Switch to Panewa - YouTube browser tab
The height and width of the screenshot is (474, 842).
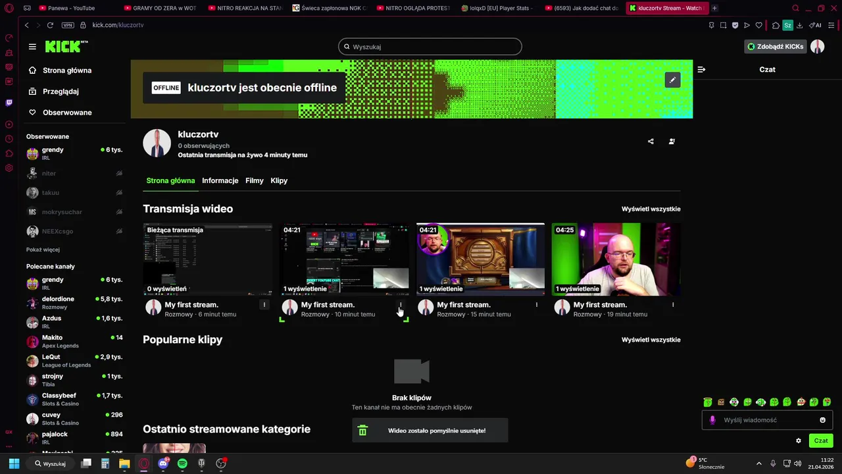tap(71, 8)
